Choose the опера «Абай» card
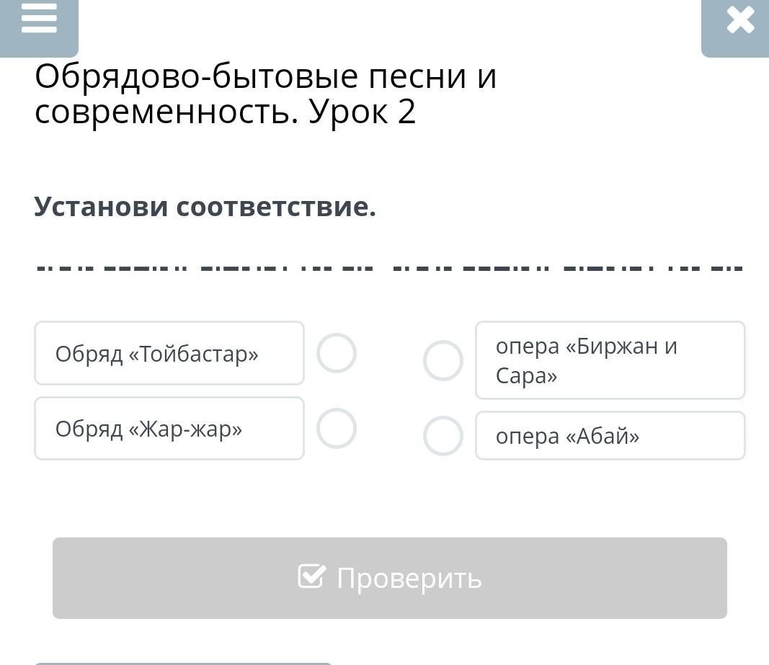This screenshot has height=665, width=769. coord(610,436)
